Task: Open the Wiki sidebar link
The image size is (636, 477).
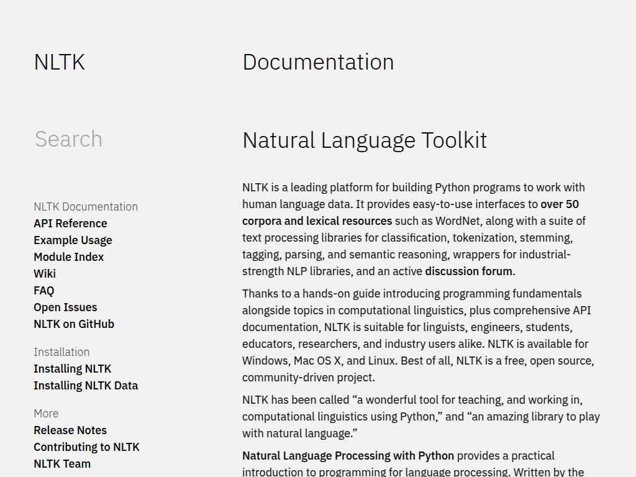Action: pyautogui.click(x=45, y=274)
